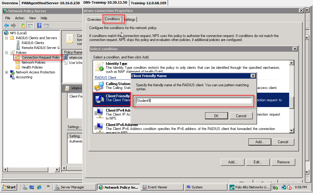
Task: Click Remove button on Conditions tab
Action: pos(283,162)
